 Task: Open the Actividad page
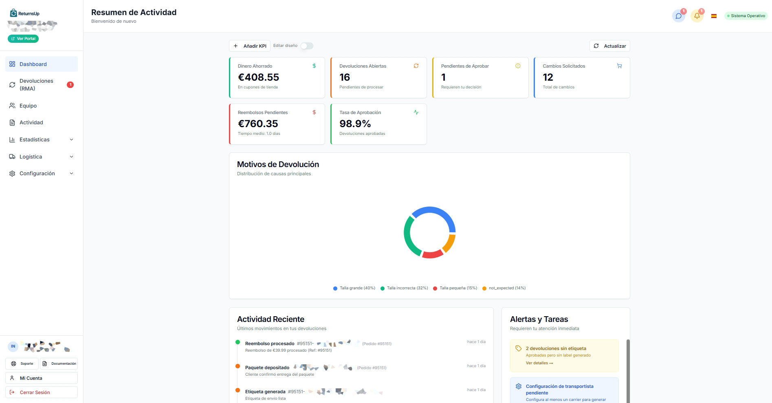coord(42,123)
